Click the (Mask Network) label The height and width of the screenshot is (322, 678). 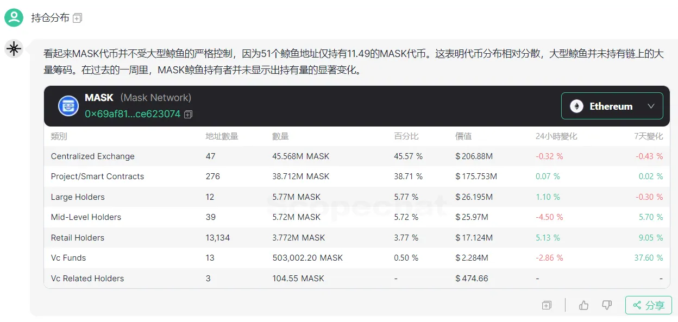click(x=155, y=98)
